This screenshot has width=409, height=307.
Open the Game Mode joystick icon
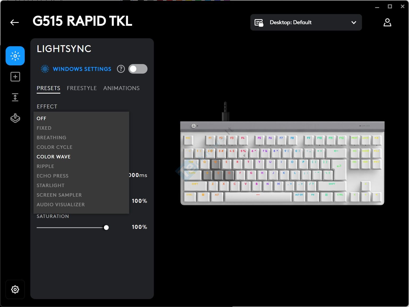[x=15, y=118]
